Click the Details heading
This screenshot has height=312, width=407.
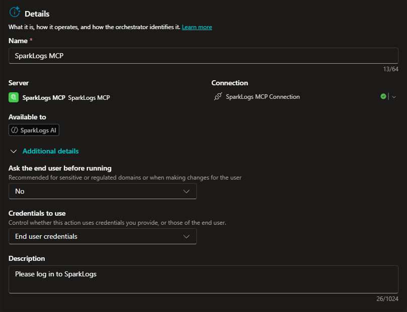[37, 14]
